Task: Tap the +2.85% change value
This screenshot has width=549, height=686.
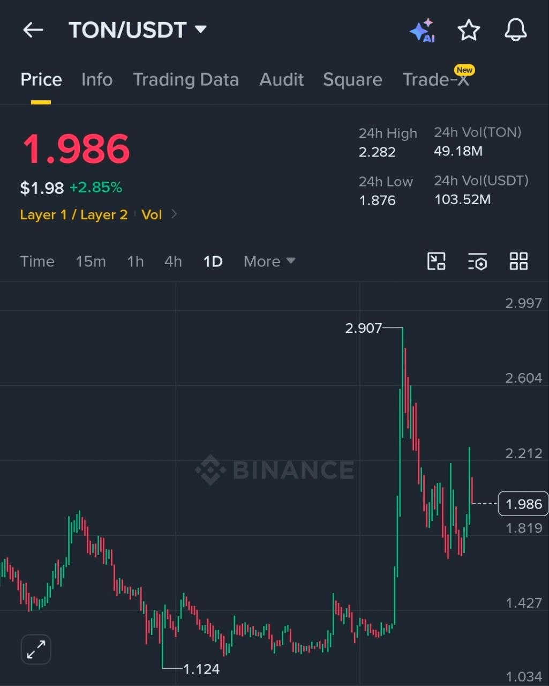Action: point(96,188)
